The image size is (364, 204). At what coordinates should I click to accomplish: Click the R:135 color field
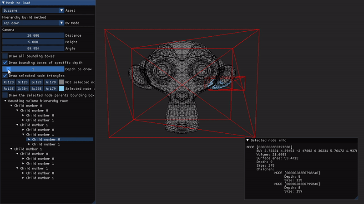(x=9, y=88)
